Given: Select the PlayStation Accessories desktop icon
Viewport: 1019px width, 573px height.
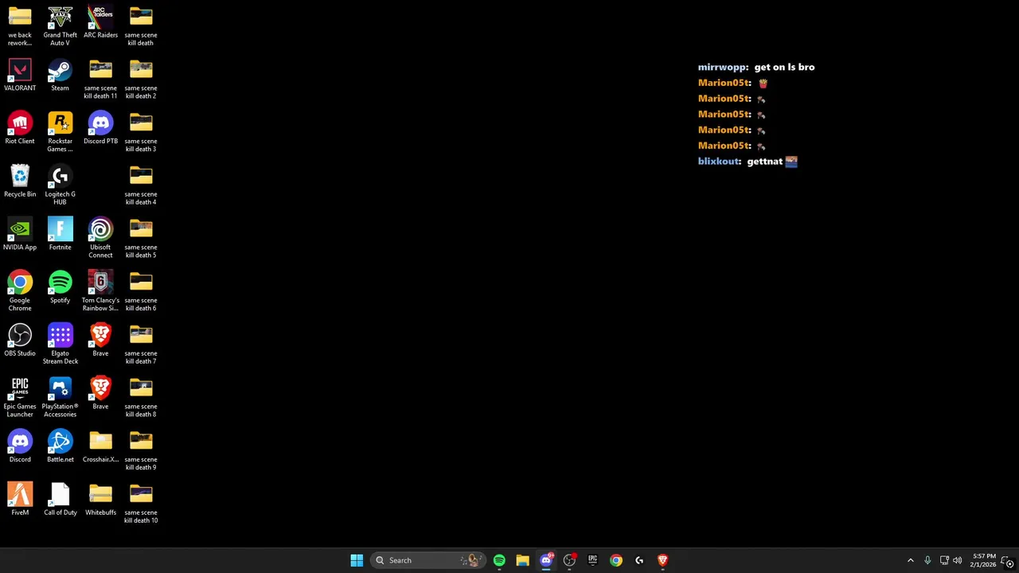Looking at the screenshot, I should [60, 397].
